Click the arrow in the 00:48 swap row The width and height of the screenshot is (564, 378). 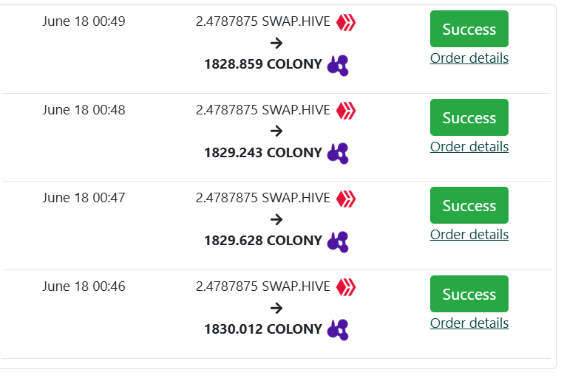pos(276,131)
